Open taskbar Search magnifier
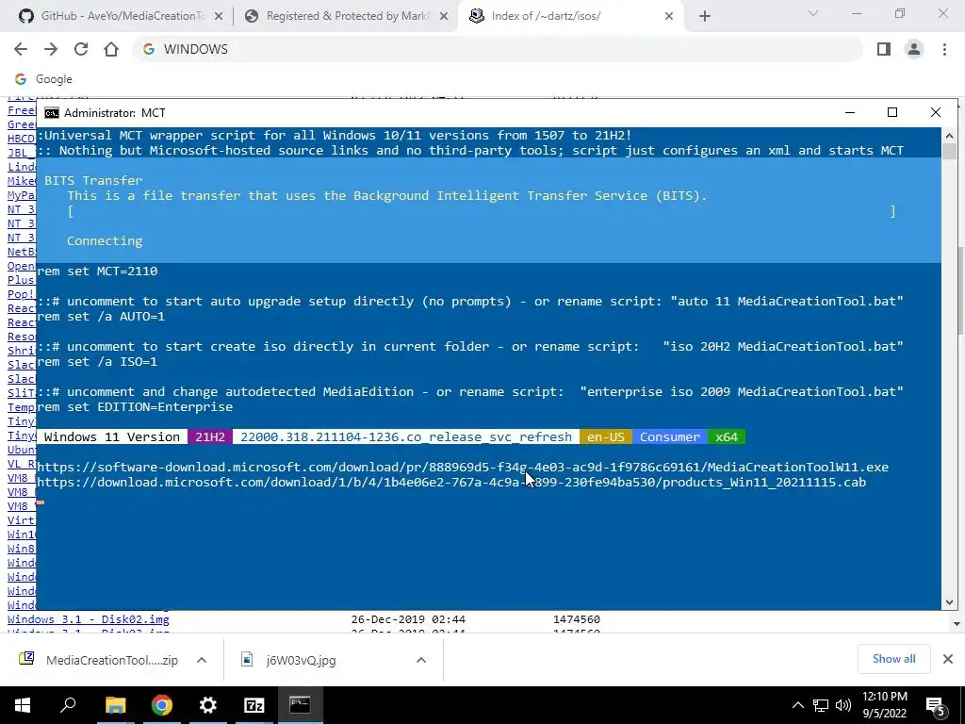This screenshot has width=965, height=724. pos(68,705)
